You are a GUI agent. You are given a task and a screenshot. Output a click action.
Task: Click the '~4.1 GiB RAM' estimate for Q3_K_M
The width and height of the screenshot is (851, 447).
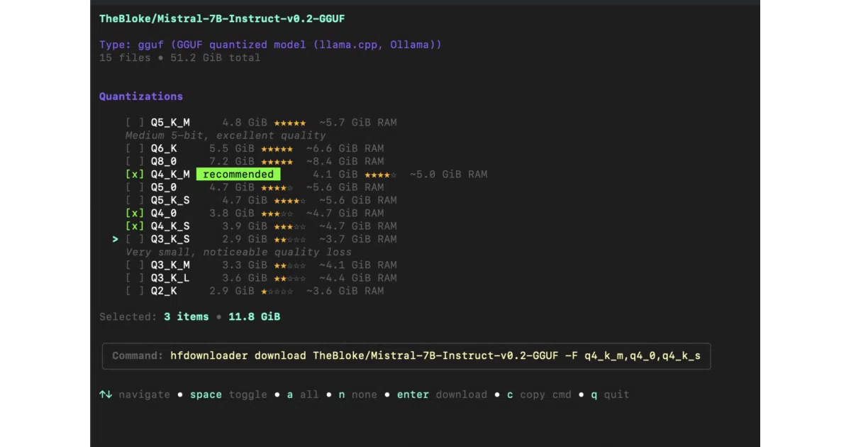[x=357, y=265]
